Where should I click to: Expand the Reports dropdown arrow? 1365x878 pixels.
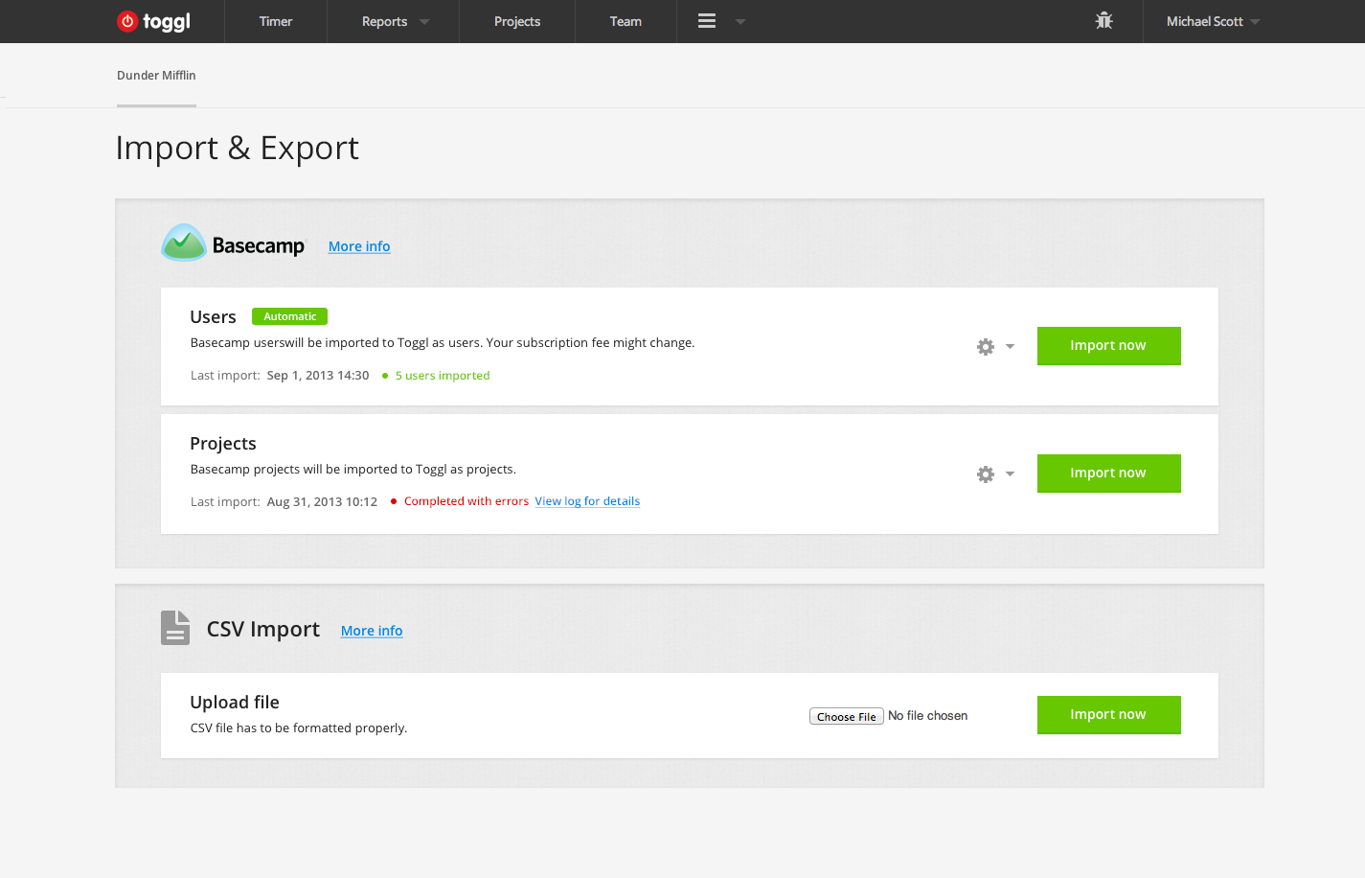click(x=424, y=22)
